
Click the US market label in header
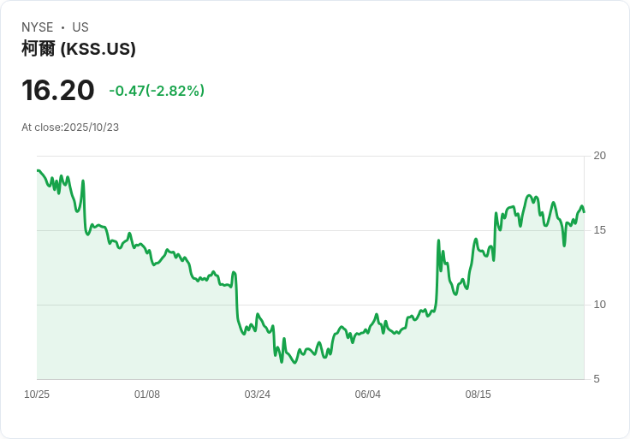tap(80, 27)
